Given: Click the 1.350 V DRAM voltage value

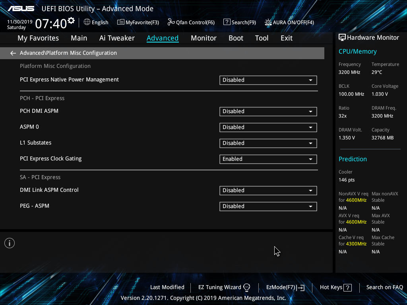Looking at the screenshot, I should (347, 138).
